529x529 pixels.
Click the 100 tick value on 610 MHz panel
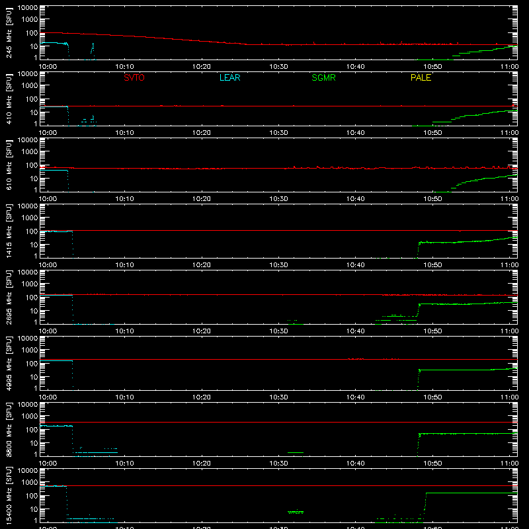[32, 165]
